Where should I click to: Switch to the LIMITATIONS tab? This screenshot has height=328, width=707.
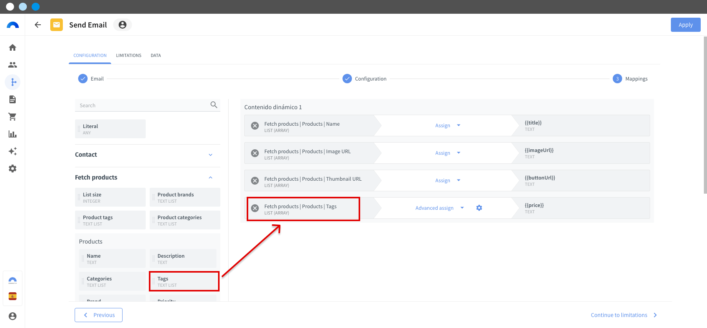point(128,55)
